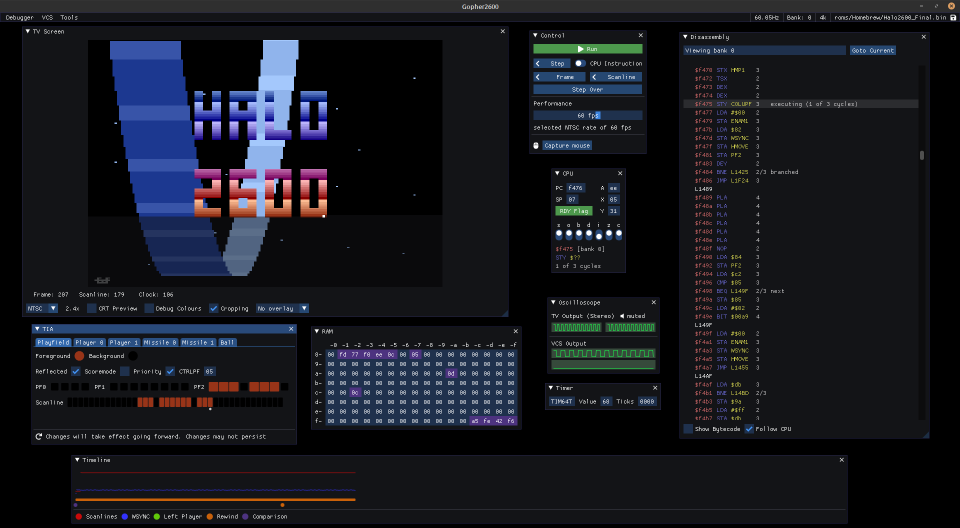Close the CPU panel
The width and height of the screenshot is (960, 528).
[620, 173]
